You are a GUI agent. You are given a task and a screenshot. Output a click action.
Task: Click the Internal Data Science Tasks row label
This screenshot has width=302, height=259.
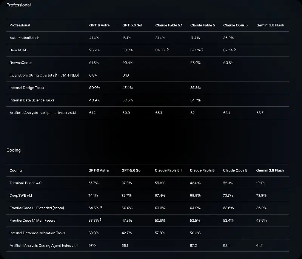pyautogui.click(x=32, y=100)
